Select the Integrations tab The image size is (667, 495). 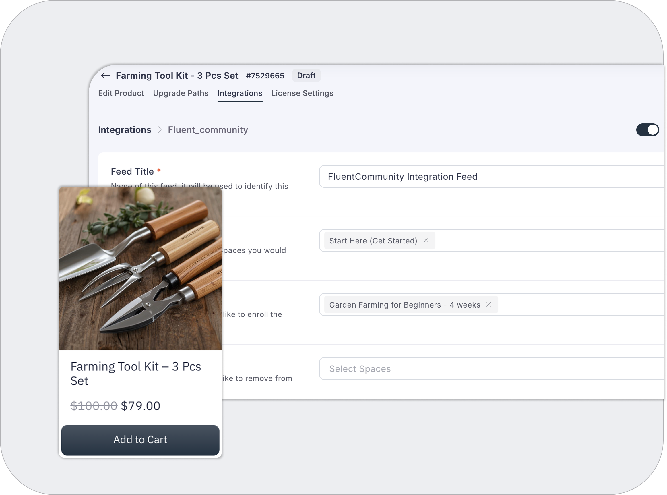pyautogui.click(x=240, y=93)
